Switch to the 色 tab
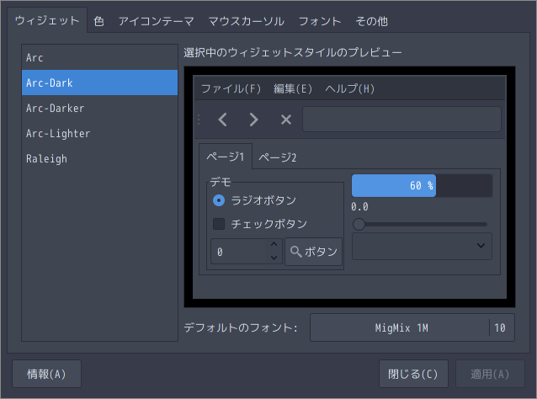Viewport: 537px width, 399px height. [99, 21]
